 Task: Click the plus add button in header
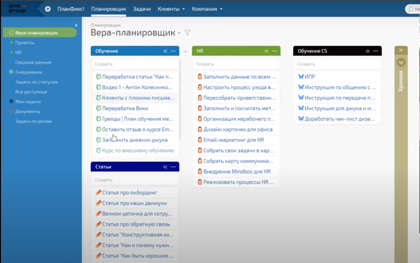(48, 9)
